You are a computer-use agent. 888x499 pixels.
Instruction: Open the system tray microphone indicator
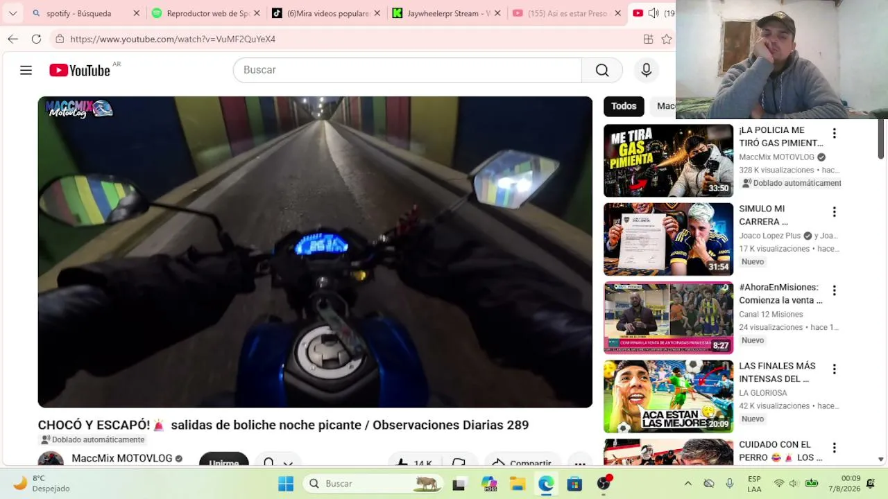(x=730, y=483)
